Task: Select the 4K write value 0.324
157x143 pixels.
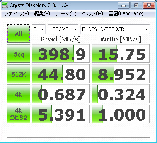Action: point(121,94)
